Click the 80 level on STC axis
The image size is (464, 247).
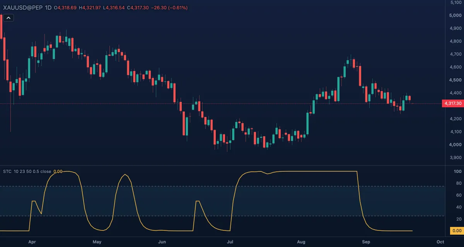click(459, 183)
